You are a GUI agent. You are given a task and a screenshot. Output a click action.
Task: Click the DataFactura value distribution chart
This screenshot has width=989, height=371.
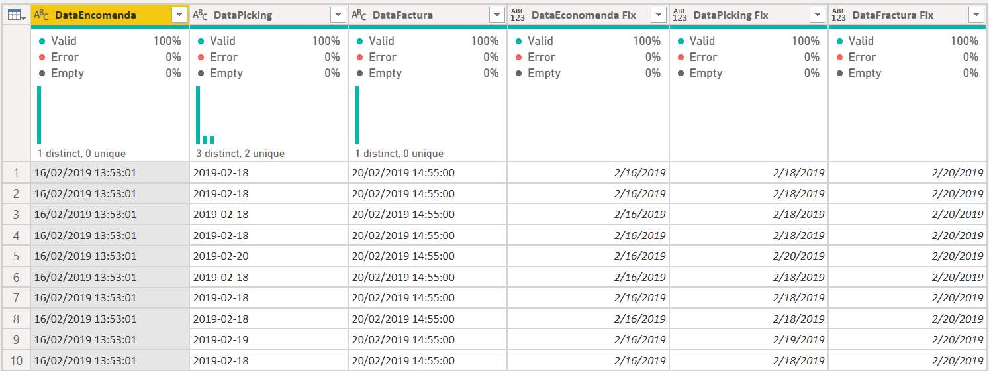click(357, 115)
